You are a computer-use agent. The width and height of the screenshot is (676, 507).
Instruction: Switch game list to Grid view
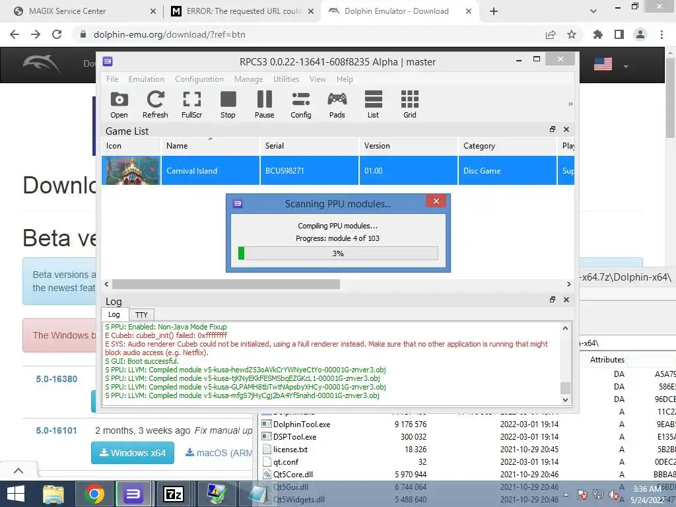tap(409, 105)
